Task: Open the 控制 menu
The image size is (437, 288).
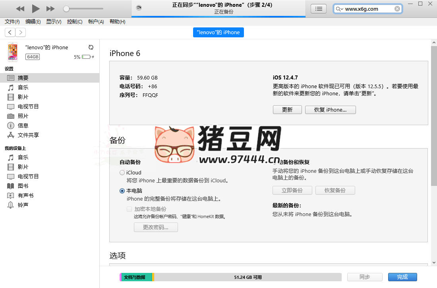Action: coord(74,21)
